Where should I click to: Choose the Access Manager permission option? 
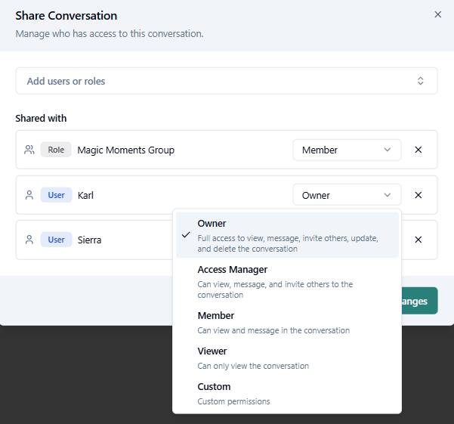pos(287,281)
